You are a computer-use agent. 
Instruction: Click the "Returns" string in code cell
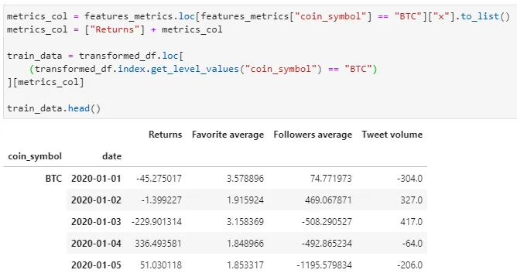coord(115,29)
